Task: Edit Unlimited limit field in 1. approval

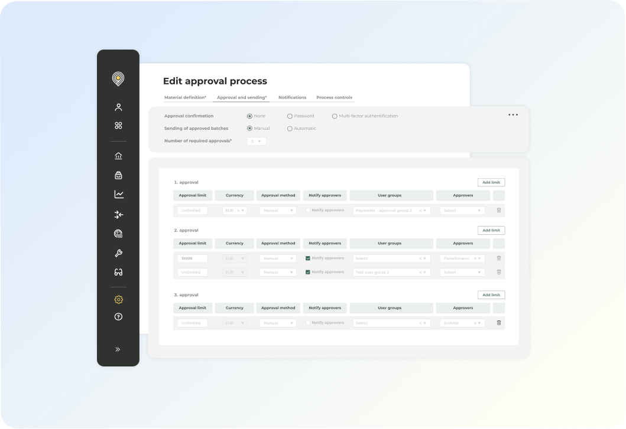Action: [x=193, y=211]
